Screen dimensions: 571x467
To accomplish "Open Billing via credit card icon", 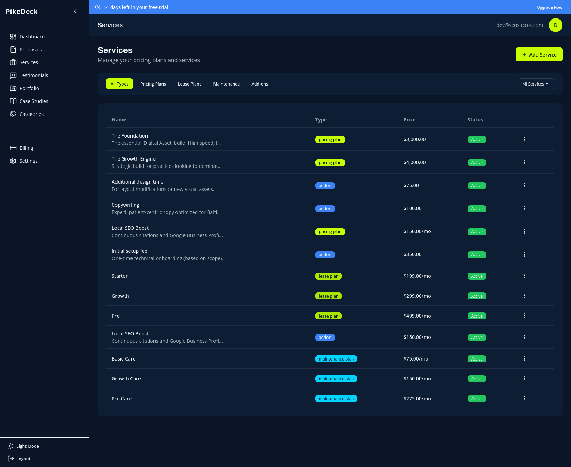I will pos(13,148).
